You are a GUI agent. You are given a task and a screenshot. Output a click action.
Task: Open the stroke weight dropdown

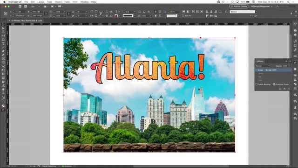click(135, 12)
